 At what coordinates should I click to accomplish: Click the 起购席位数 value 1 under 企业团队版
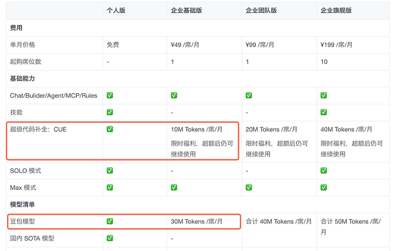click(x=247, y=62)
